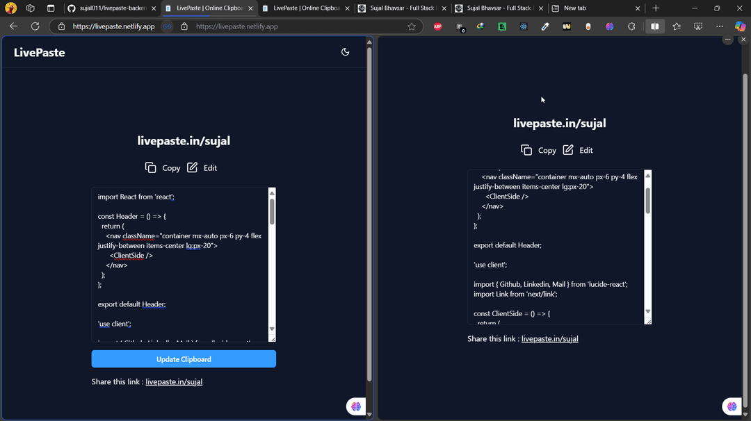Click the Edit pencil icon in the left pane

193,167
